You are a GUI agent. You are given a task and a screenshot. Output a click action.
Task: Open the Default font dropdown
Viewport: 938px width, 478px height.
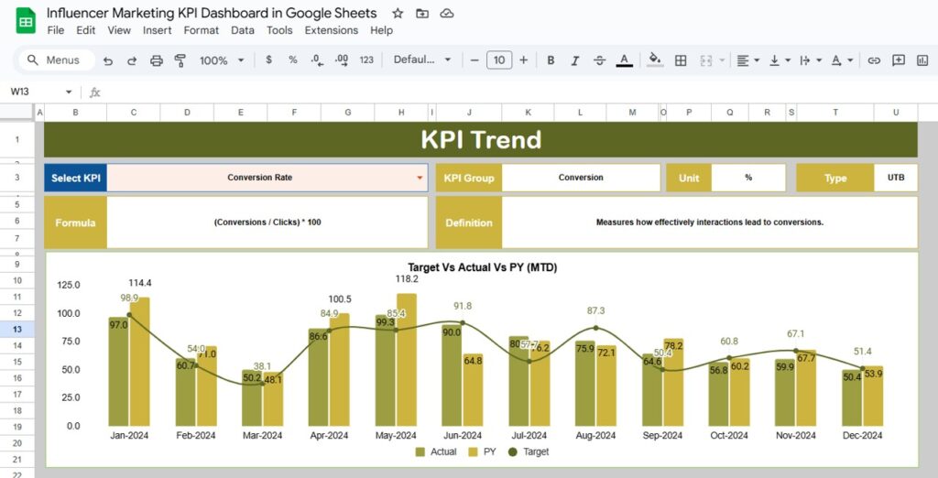pos(421,60)
